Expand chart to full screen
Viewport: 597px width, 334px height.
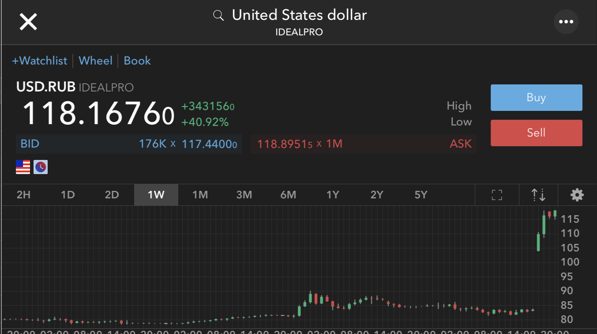(x=497, y=195)
